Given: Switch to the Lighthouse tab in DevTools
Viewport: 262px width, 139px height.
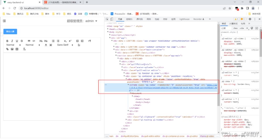Looking at the screenshot, I should (184, 19).
